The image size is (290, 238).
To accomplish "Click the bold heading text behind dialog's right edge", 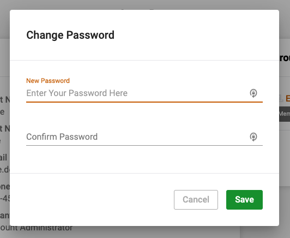I will (285, 58).
